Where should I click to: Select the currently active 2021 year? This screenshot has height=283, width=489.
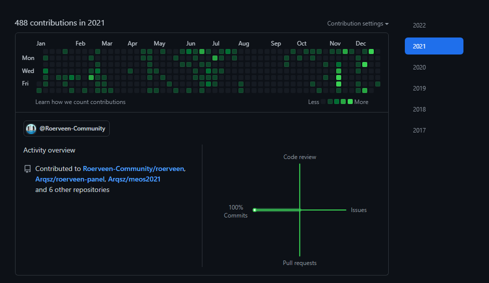point(434,46)
